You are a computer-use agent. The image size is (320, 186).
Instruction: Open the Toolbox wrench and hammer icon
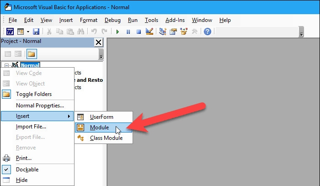tap(194, 32)
